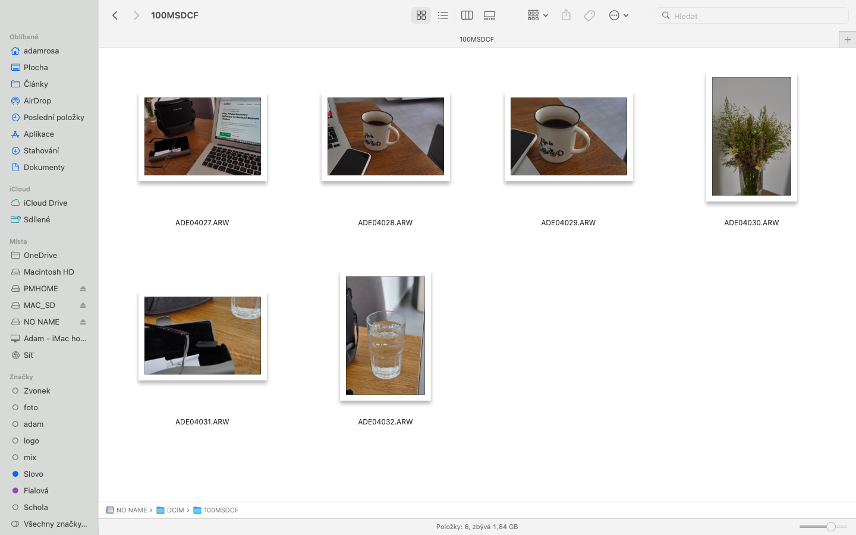Viewport: 856px width, 535px height.
Task: Switch to gallery view
Action: point(489,15)
